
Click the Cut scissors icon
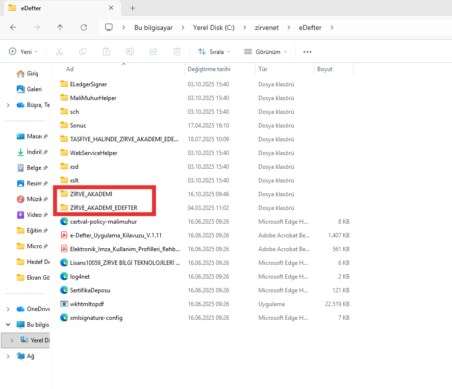[x=59, y=52]
